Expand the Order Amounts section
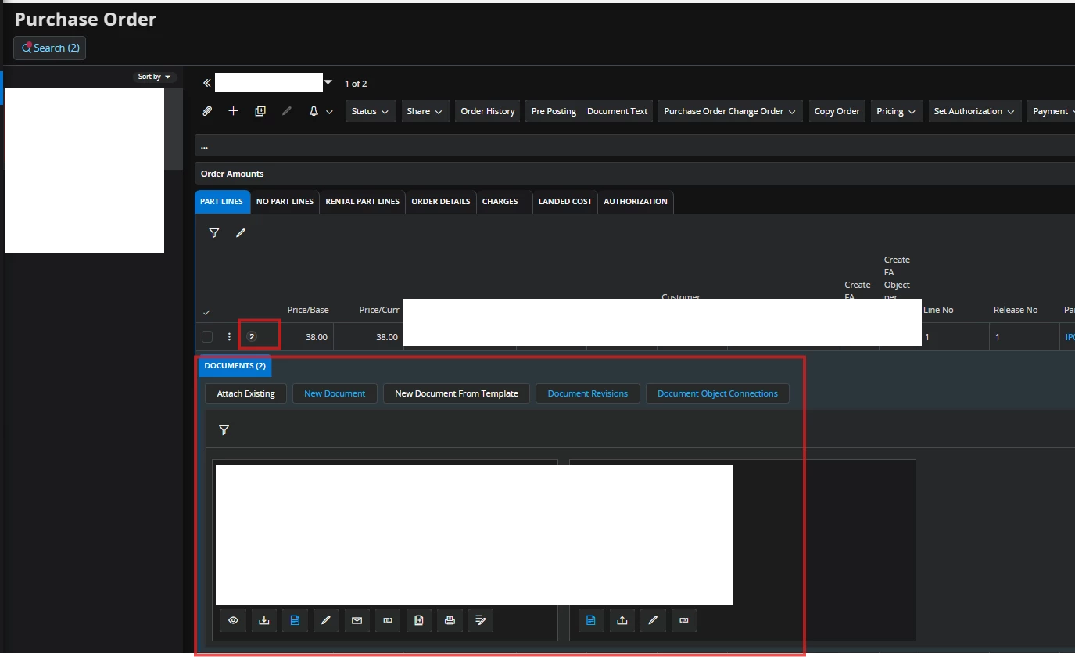Viewport: 1075px width, 657px height. click(232, 174)
